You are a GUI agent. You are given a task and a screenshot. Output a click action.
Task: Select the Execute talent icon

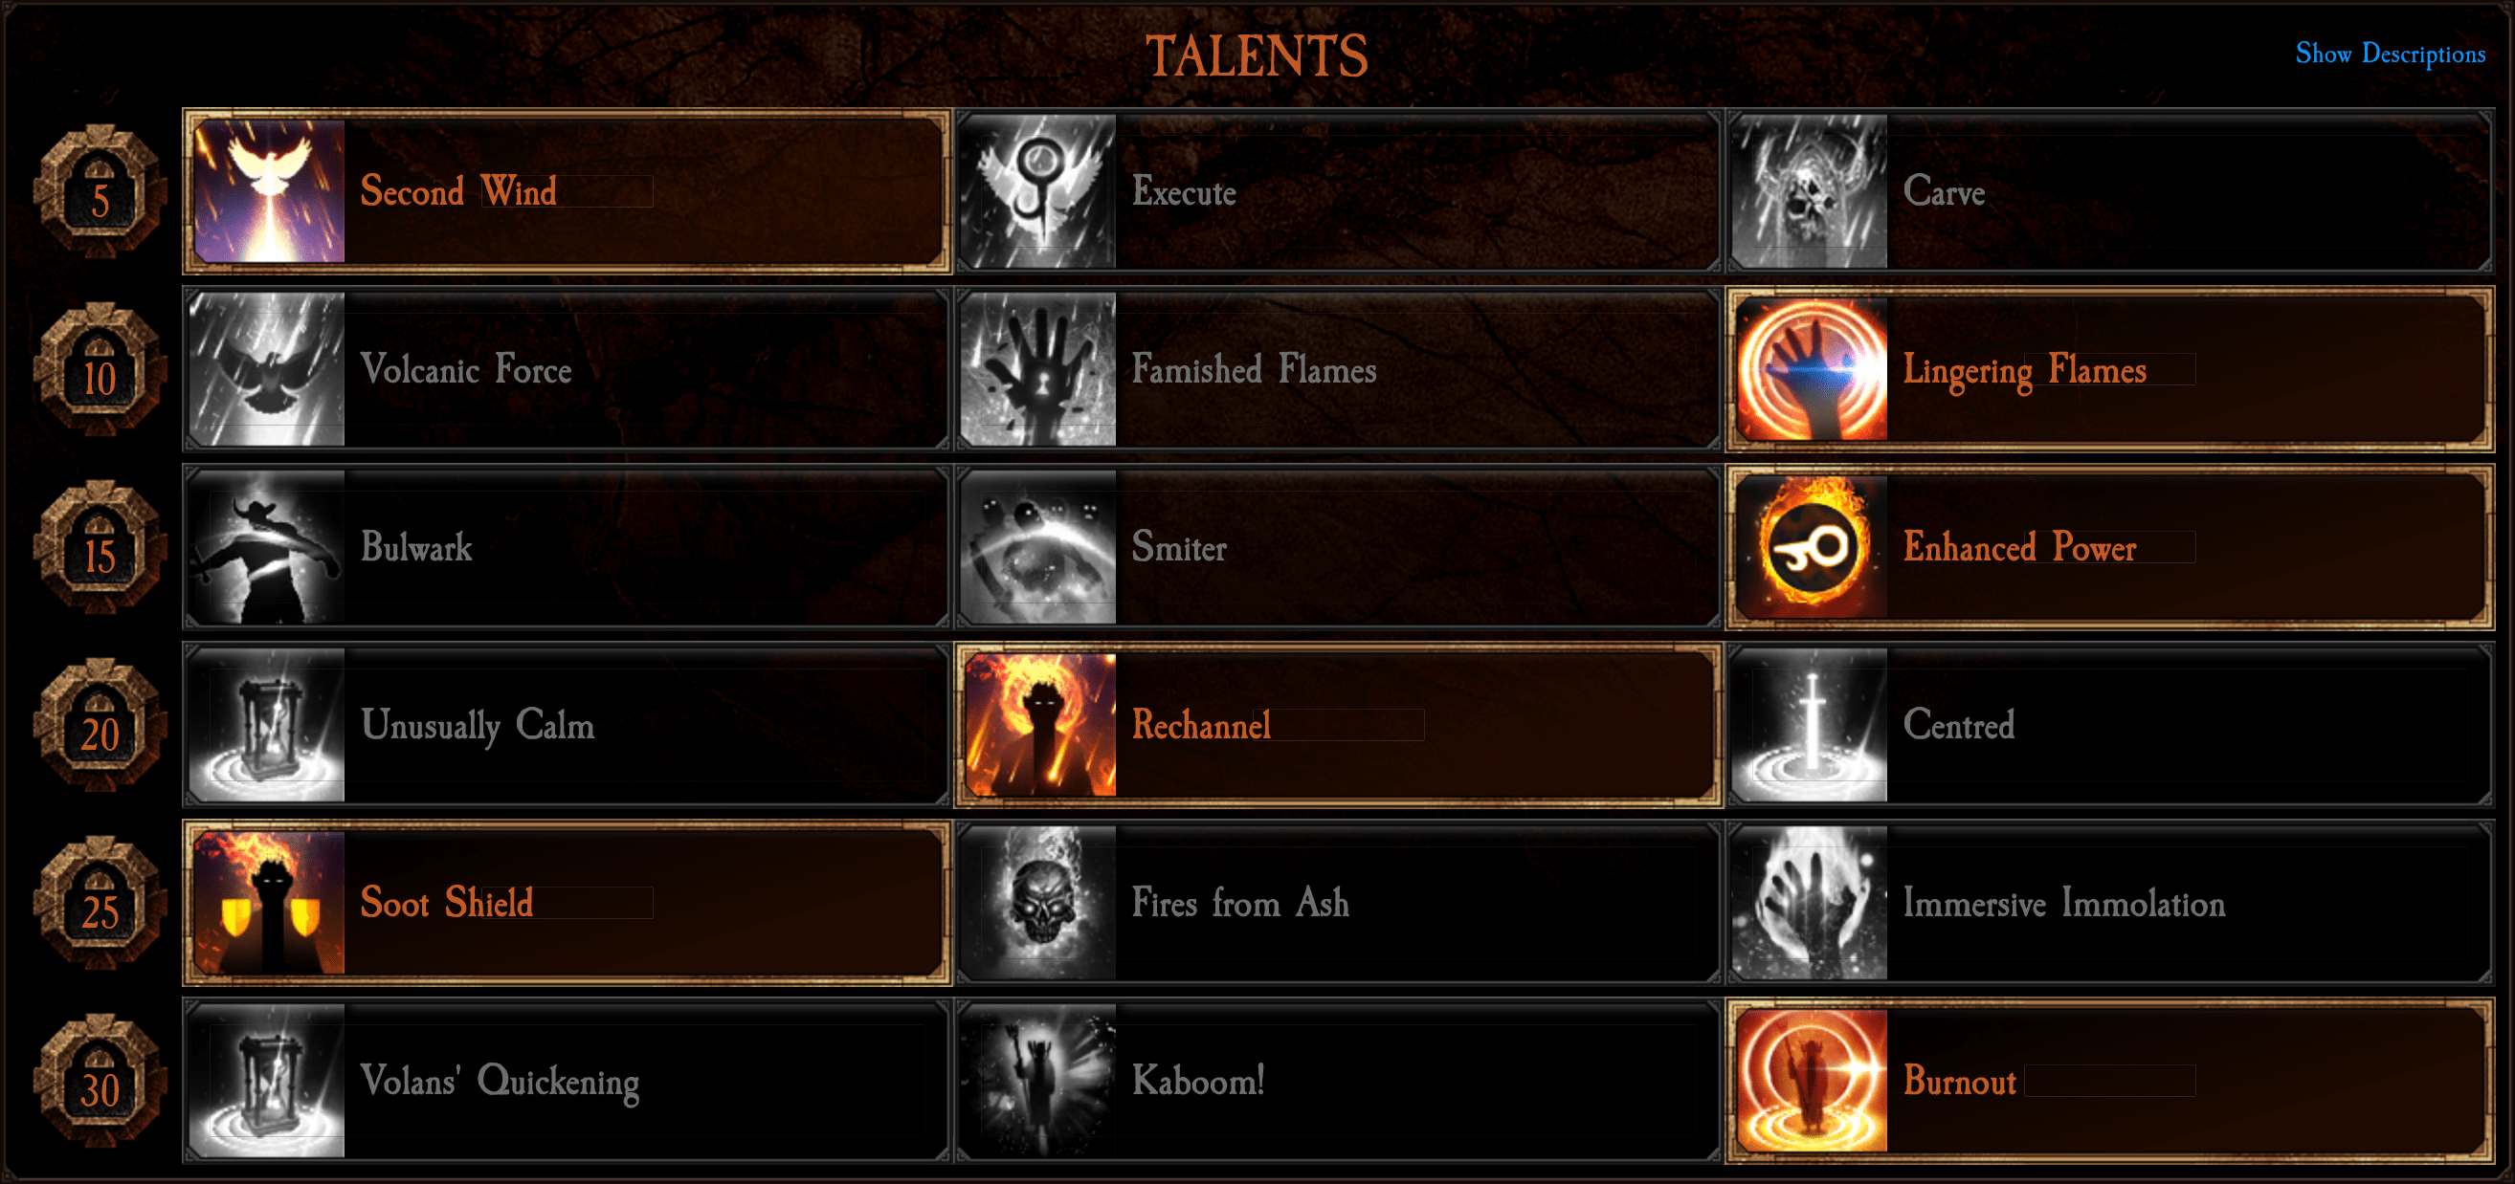coord(1038,191)
